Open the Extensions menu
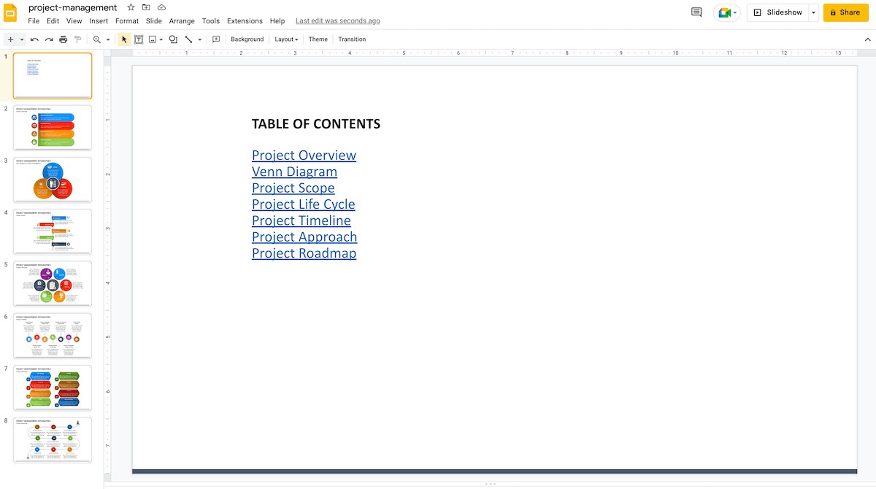This screenshot has width=876, height=489. click(245, 21)
